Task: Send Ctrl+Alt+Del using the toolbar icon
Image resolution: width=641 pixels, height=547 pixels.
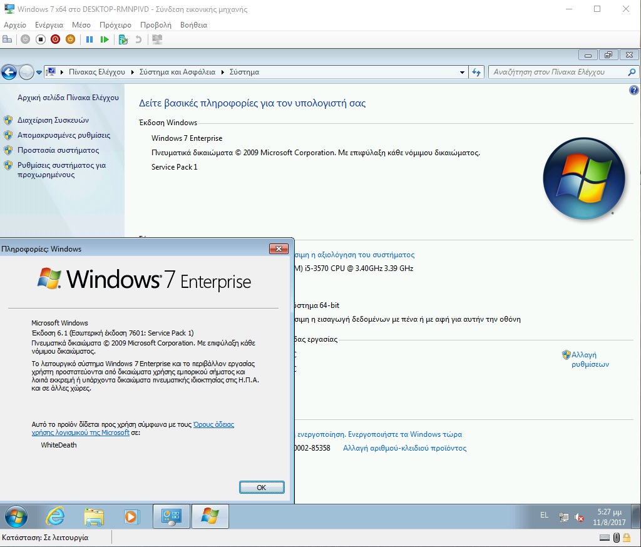Action: (8, 39)
